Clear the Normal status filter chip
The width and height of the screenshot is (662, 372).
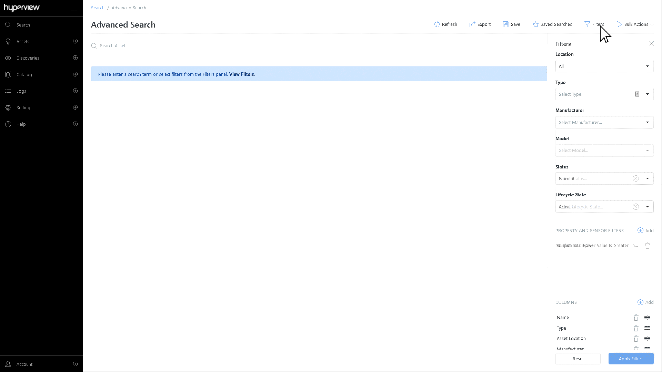[636, 178]
